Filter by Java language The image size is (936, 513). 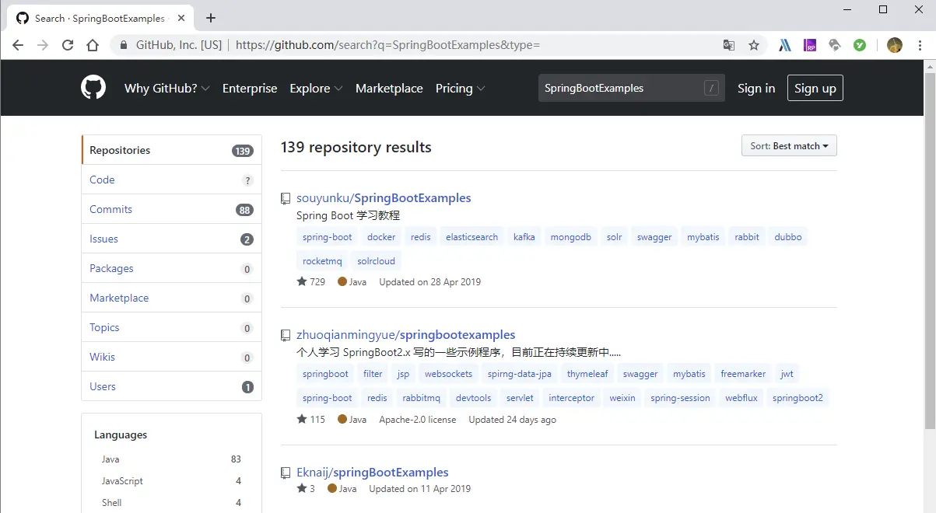pos(171,459)
